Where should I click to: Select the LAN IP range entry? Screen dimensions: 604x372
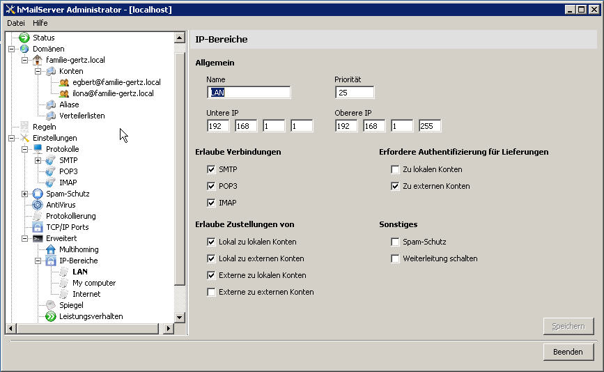pos(80,272)
